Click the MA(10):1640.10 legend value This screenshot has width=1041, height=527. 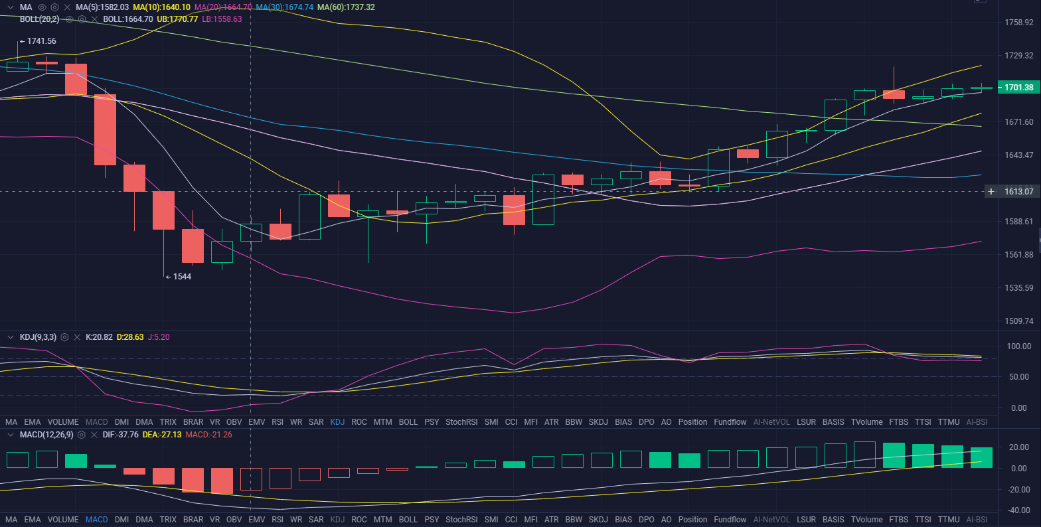pyautogui.click(x=162, y=7)
